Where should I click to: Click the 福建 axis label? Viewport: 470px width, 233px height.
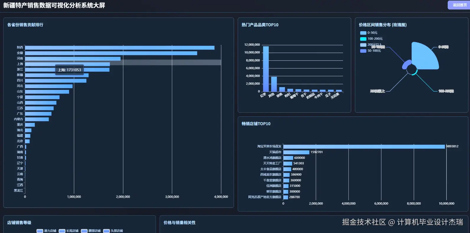[20, 136]
